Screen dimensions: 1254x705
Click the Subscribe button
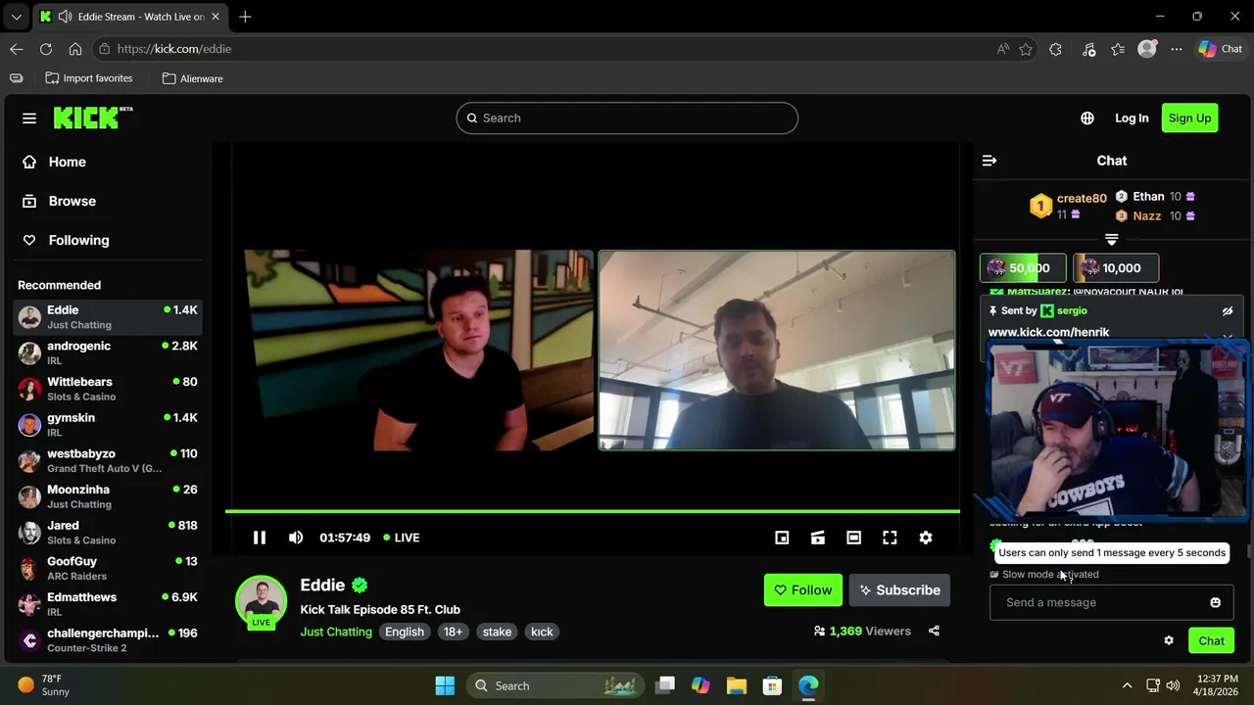pos(899,589)
